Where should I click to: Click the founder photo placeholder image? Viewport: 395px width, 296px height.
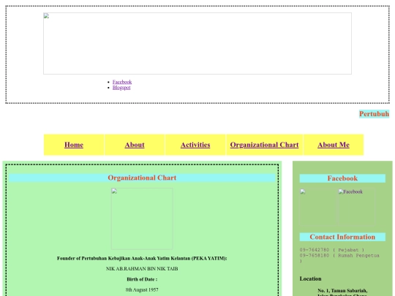coord(142,219)
